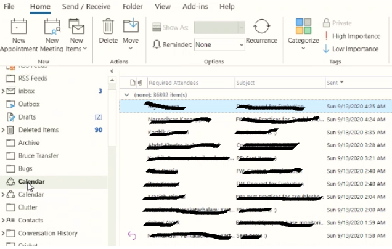Click the Delete trash icon

[x=108, y=27]
